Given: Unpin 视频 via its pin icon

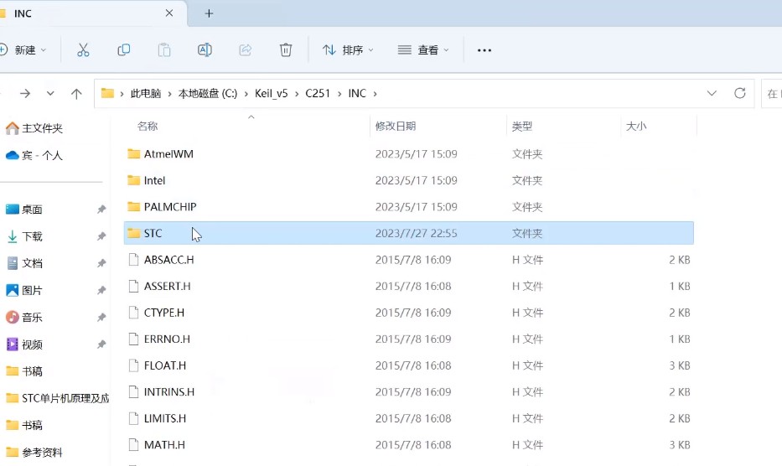Looking at the screenshot, I should 101,344.
